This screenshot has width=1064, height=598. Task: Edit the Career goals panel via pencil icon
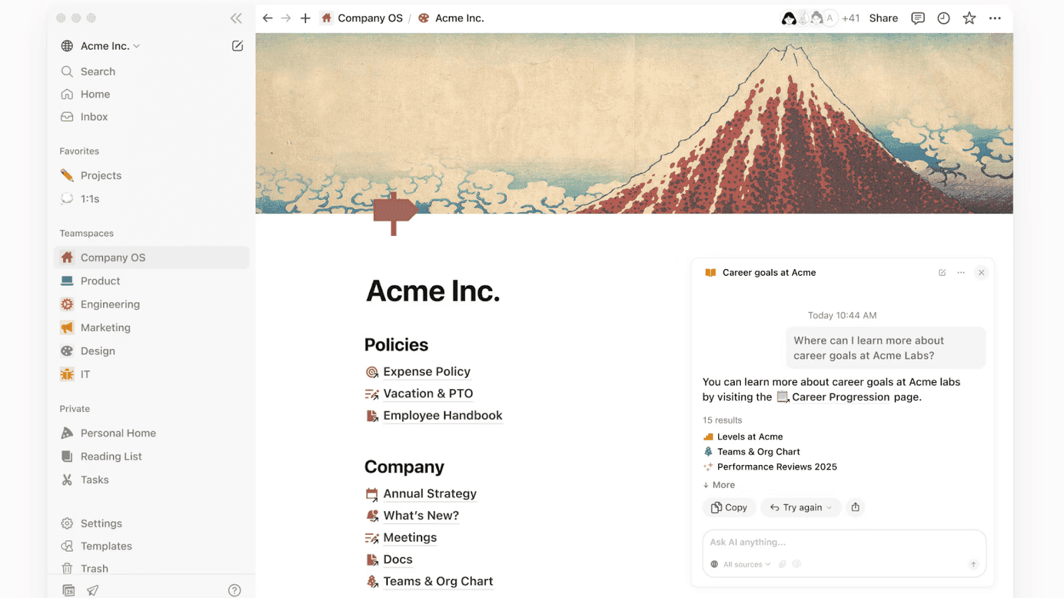pos(942,272)
